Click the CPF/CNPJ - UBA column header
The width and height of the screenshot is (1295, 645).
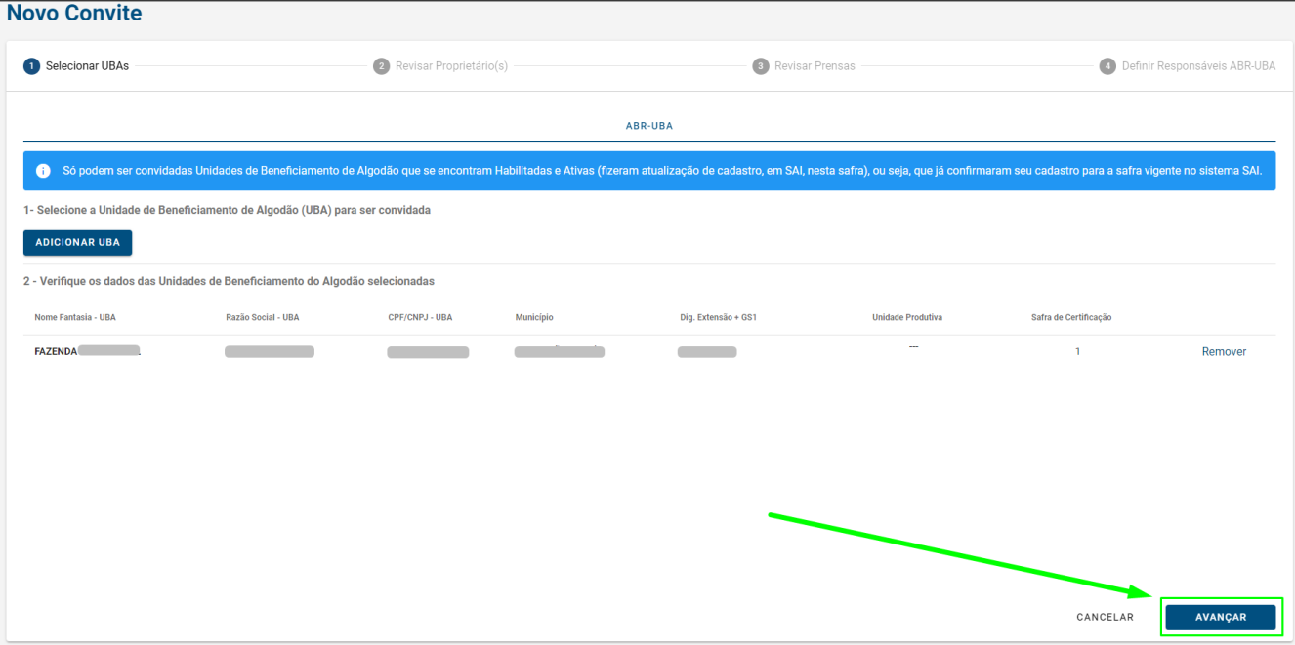coord(420,317)
